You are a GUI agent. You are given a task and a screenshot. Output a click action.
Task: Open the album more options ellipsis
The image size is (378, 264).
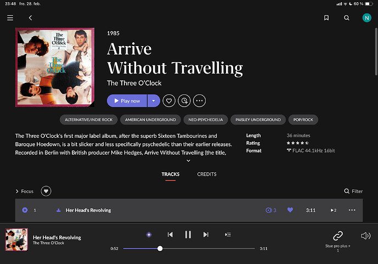(199, 101)
